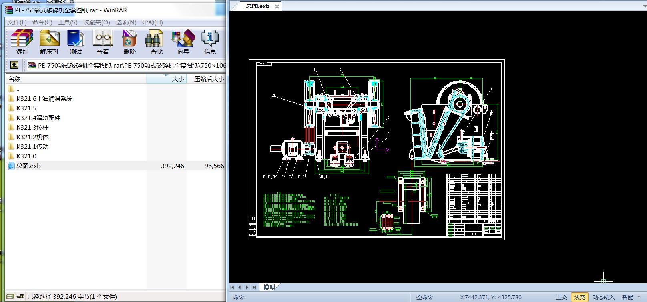
Task: Click the WinRAR archive path address field
Action: coord(126,65)
